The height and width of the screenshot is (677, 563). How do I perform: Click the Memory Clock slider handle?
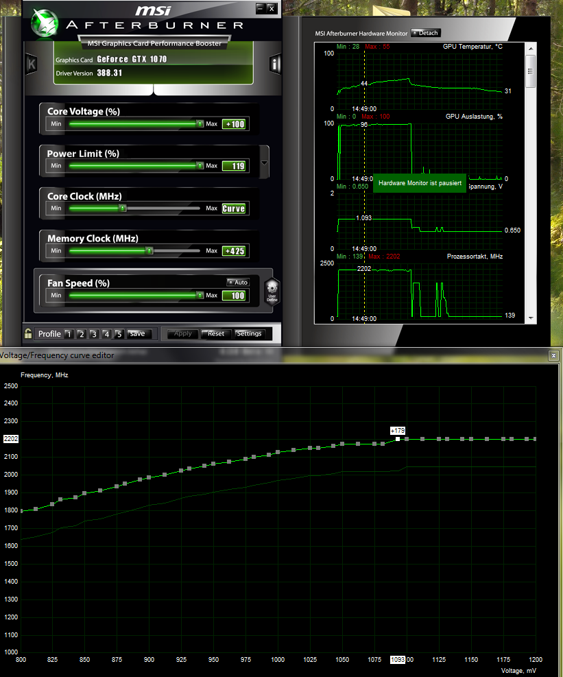tap(149, 250)
